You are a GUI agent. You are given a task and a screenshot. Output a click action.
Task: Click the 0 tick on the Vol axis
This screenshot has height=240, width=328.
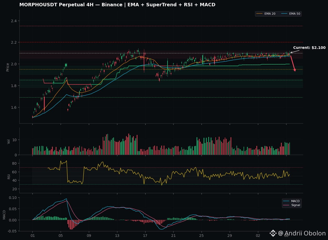point(16,155)
